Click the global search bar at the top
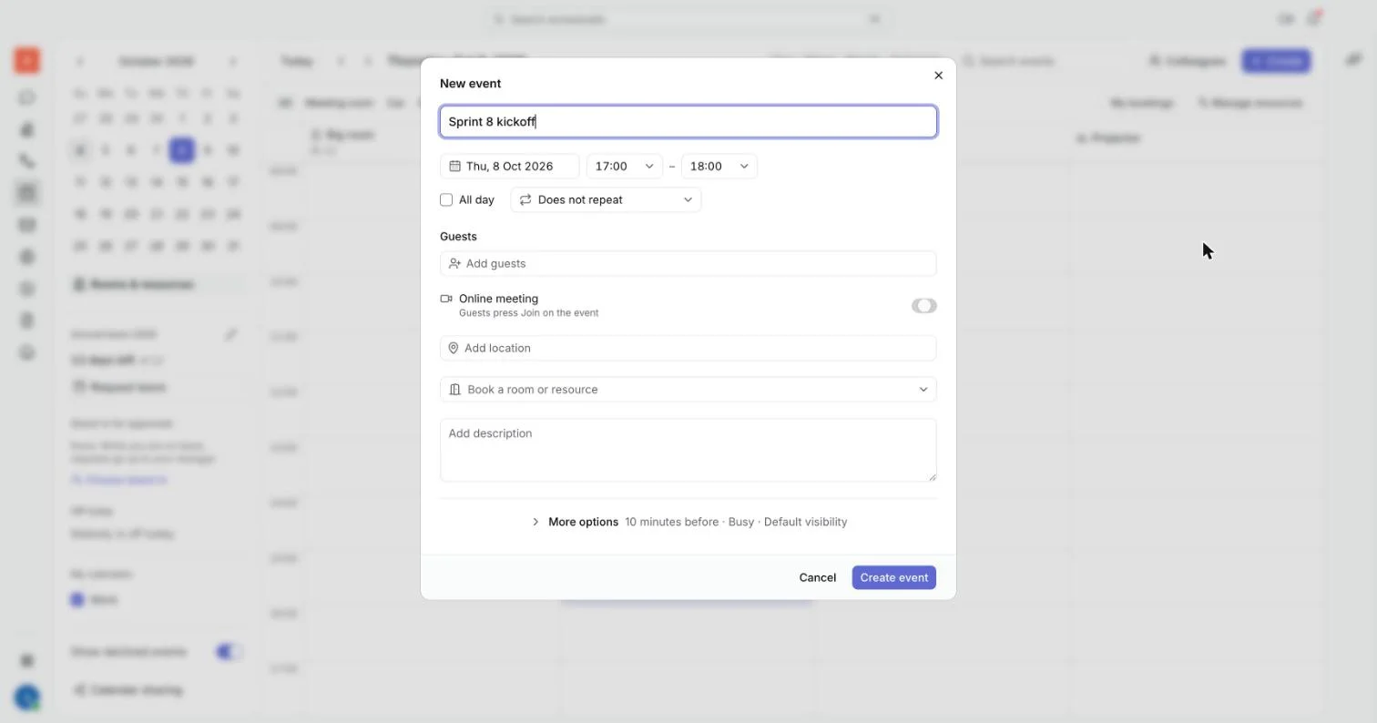Viewport: 1377px width, 723px height. click(x=688, y=19)
